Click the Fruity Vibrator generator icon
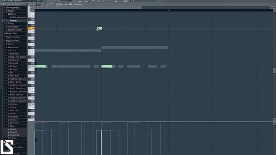The image size is (276, 155). click(x=9, y=95)
